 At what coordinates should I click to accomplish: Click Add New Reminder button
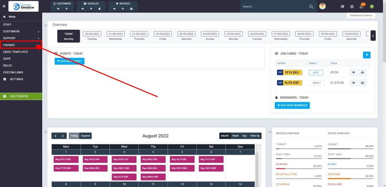pos(292,105)
